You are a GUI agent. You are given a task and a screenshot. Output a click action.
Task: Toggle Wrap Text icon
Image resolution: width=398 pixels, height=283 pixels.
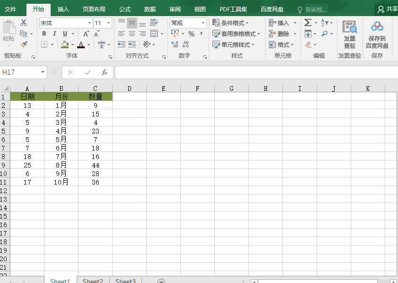pos(154,23)
